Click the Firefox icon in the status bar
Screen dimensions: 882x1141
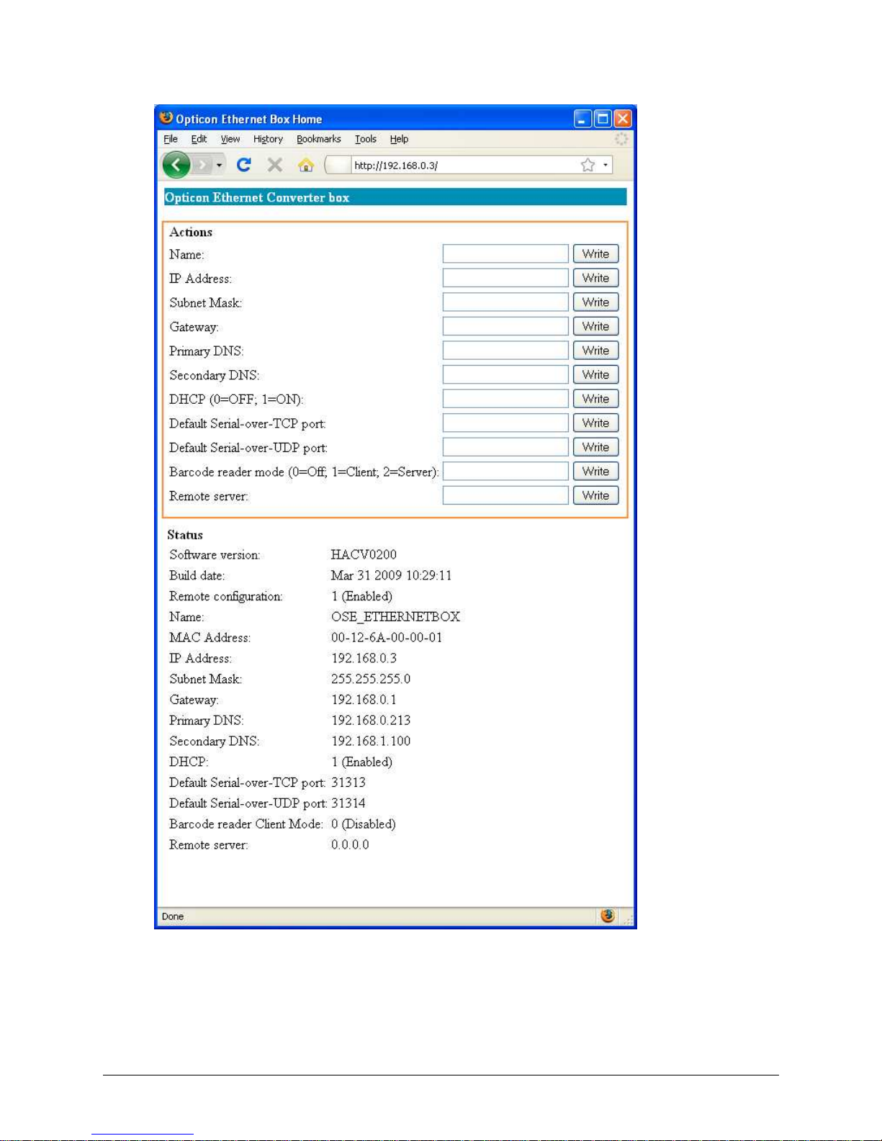pos(608,915)
